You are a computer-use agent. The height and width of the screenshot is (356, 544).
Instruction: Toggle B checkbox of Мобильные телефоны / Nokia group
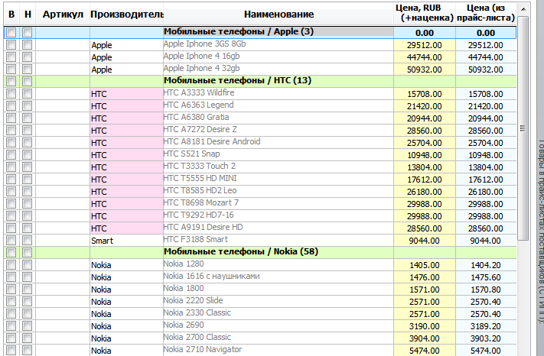pyautogui.click(x=11, y=253)
